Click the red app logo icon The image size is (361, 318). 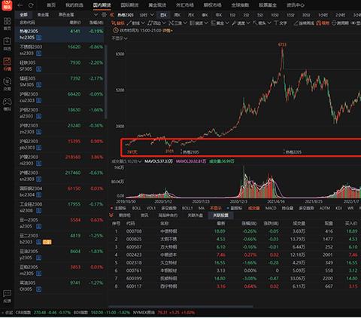click(x=7, y=5)
